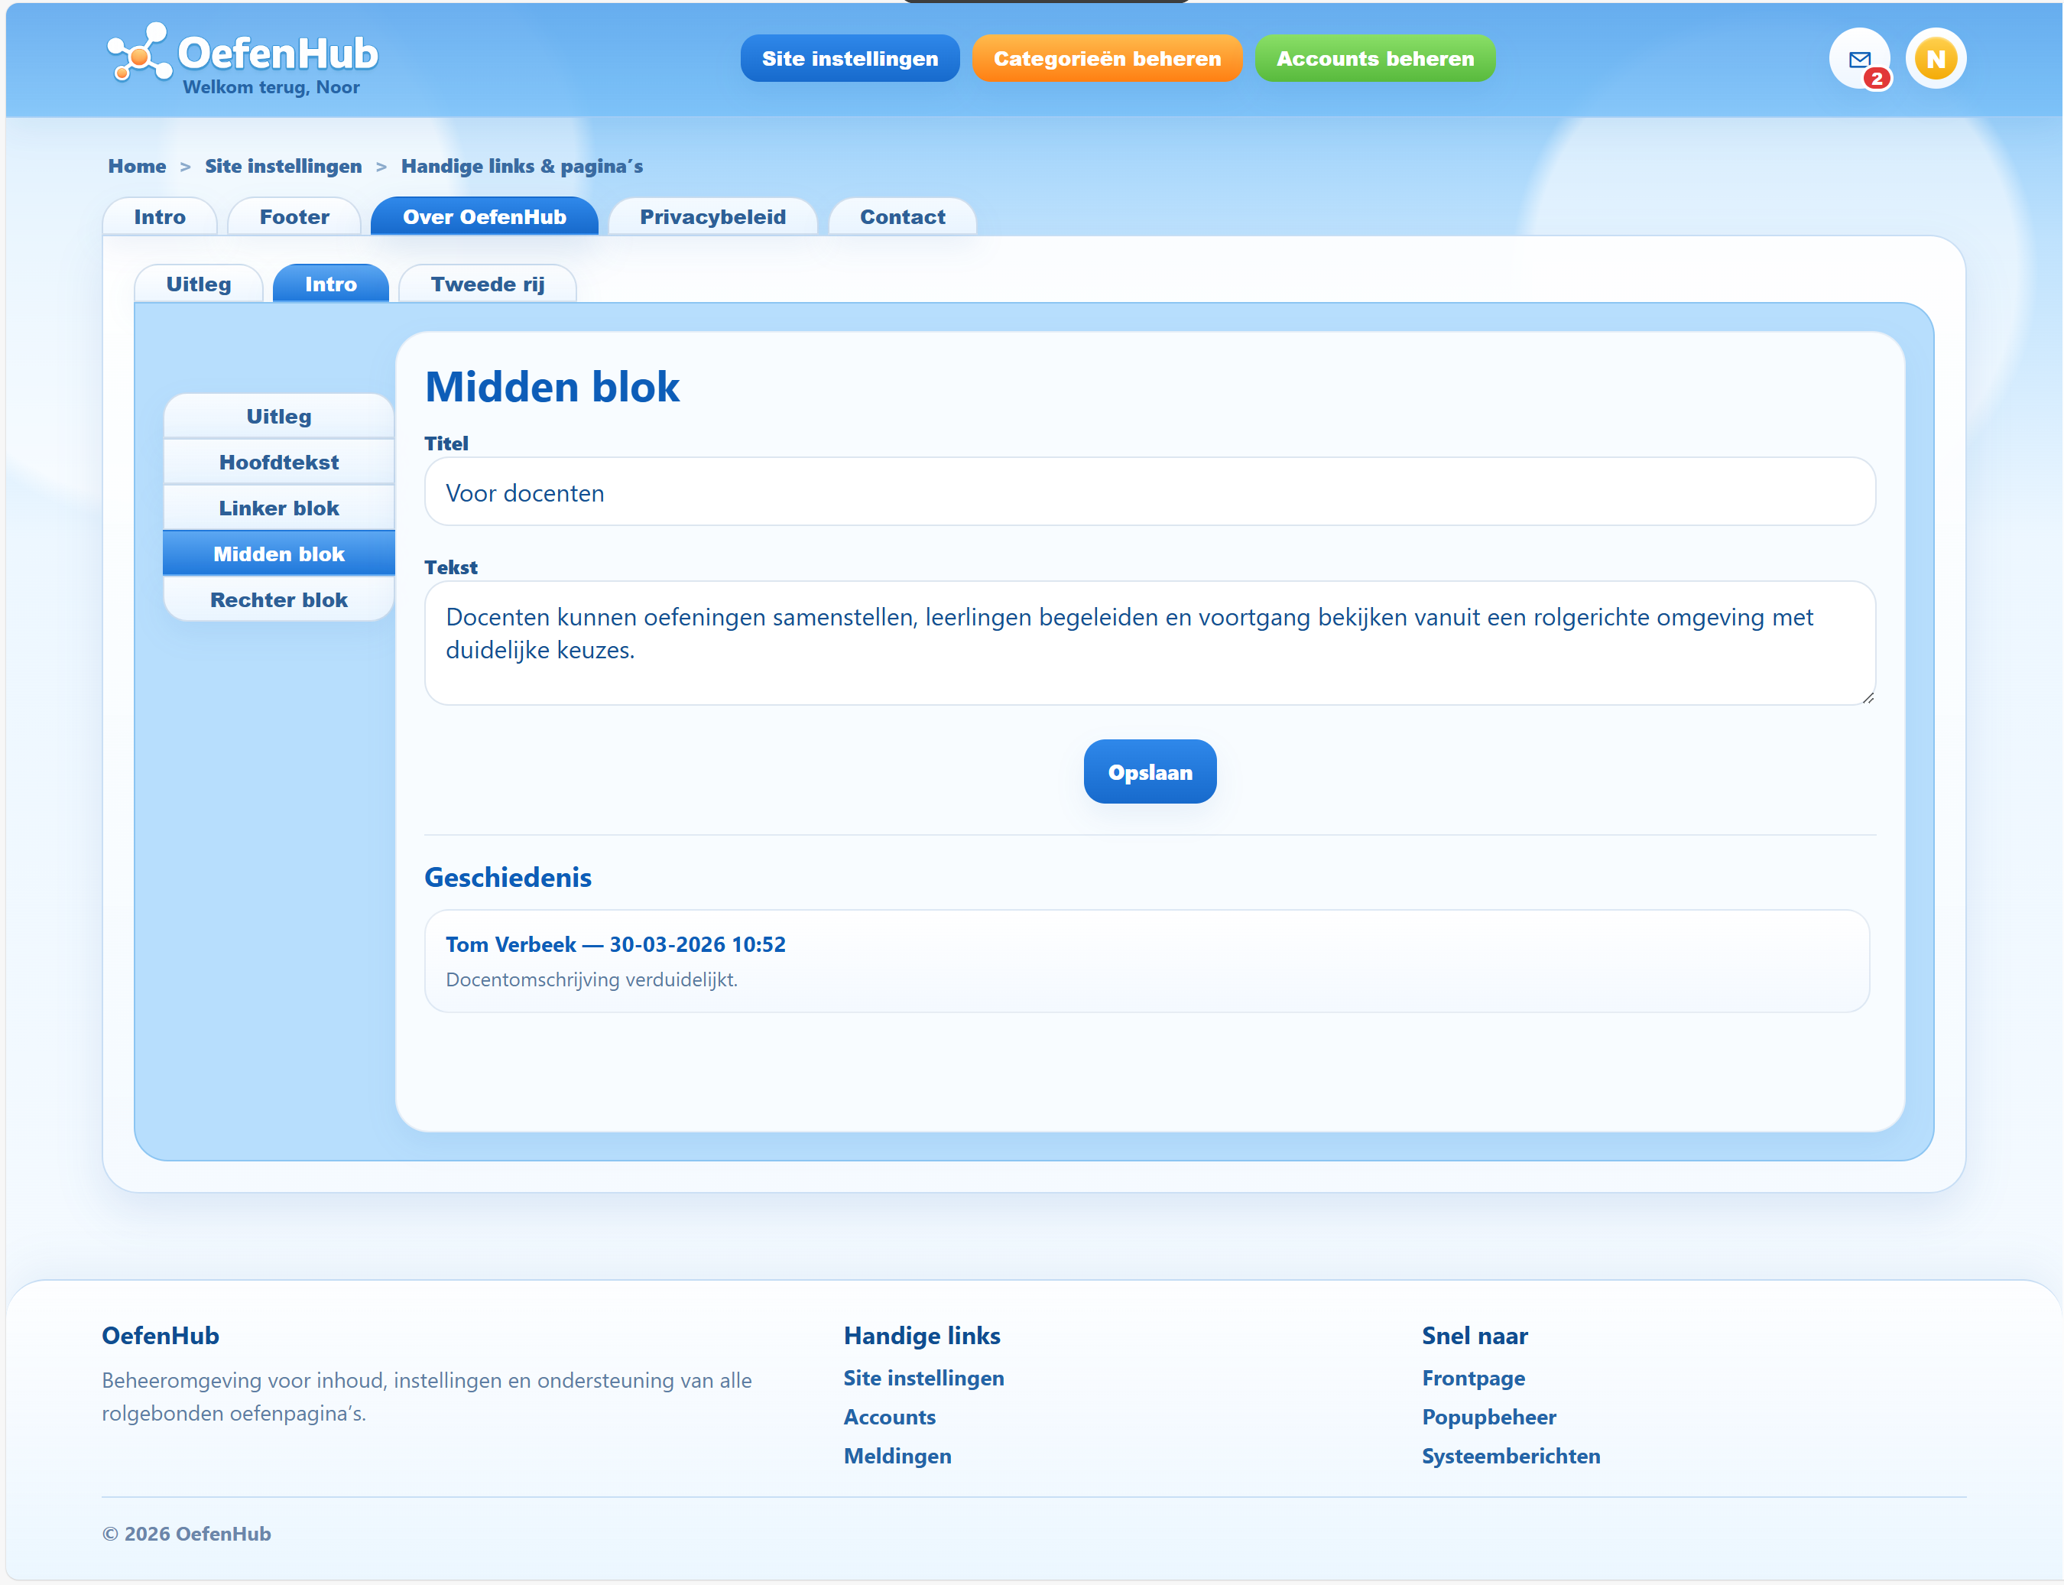
Task: Save with the Opslaan button
Action: click(x=1149, y=771)
